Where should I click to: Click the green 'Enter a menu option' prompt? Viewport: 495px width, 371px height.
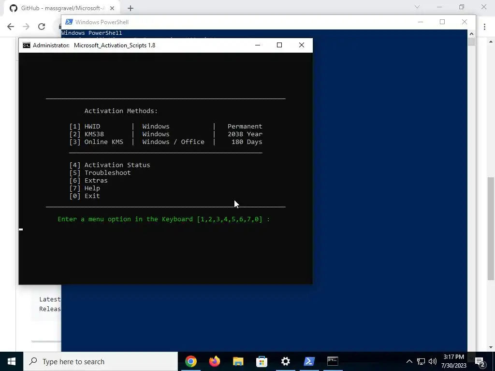163,219
